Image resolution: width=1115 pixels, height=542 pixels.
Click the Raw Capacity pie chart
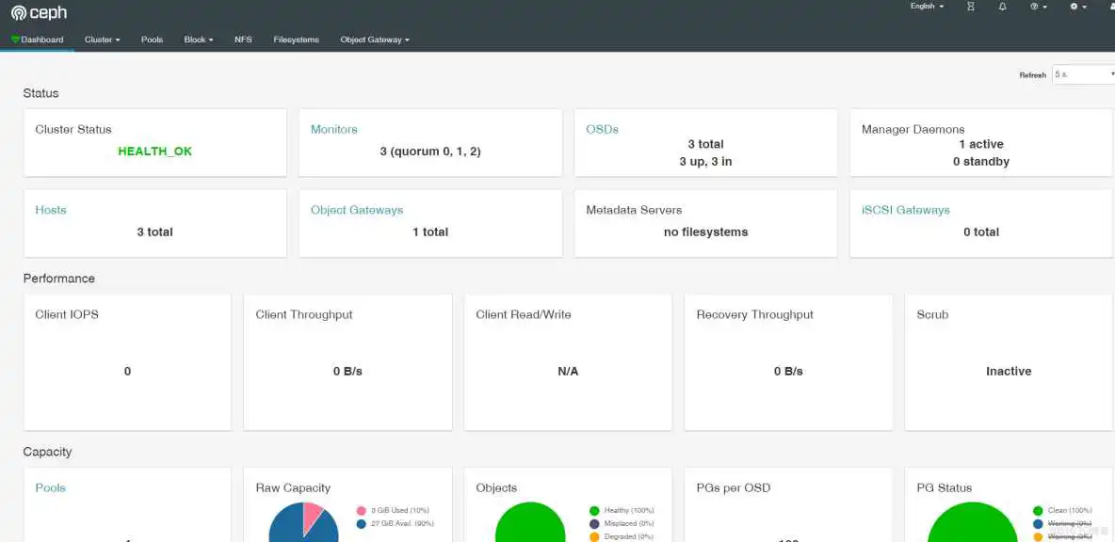[x=303, y=523]
